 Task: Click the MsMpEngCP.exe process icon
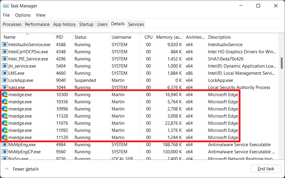[4, 152]
